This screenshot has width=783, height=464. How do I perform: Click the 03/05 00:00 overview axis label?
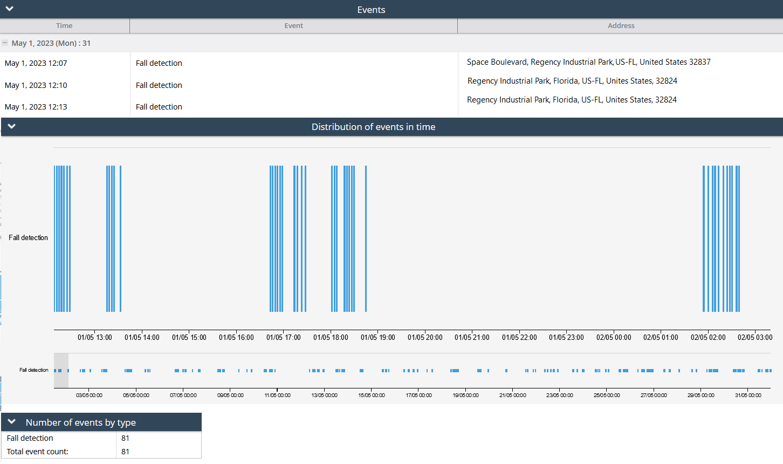tap(89, 395)
